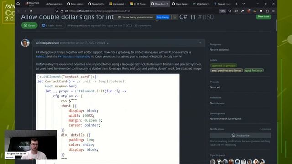The image size is (292, 164).
Task: Click the 'No milestone' text in sidebar
Action: 217,103
